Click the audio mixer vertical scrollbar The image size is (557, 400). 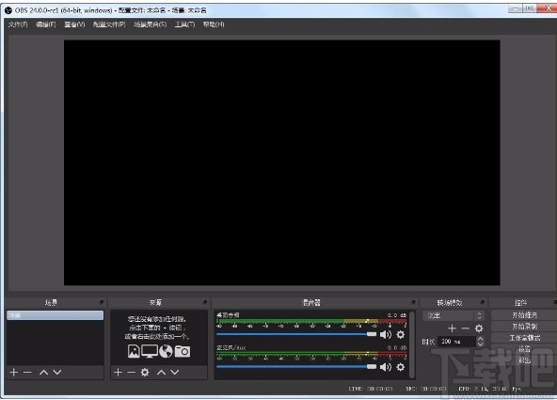tap(412, 344)
